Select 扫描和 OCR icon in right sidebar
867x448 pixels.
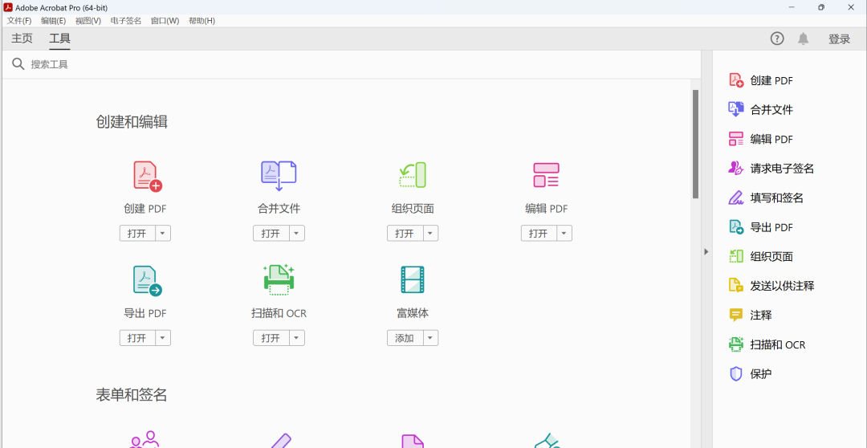[736, 344]
